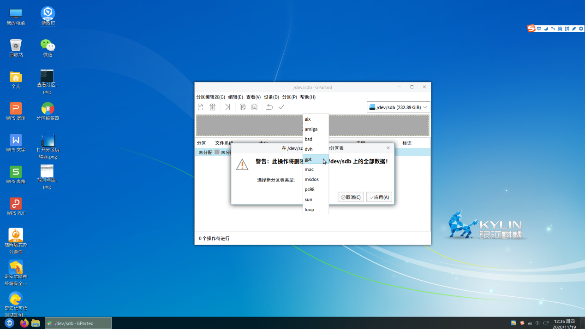The width and height of the screenshot is (585, 329).
Task: Click the GParted taskbar window button
Action: click(x=78, y=323)
